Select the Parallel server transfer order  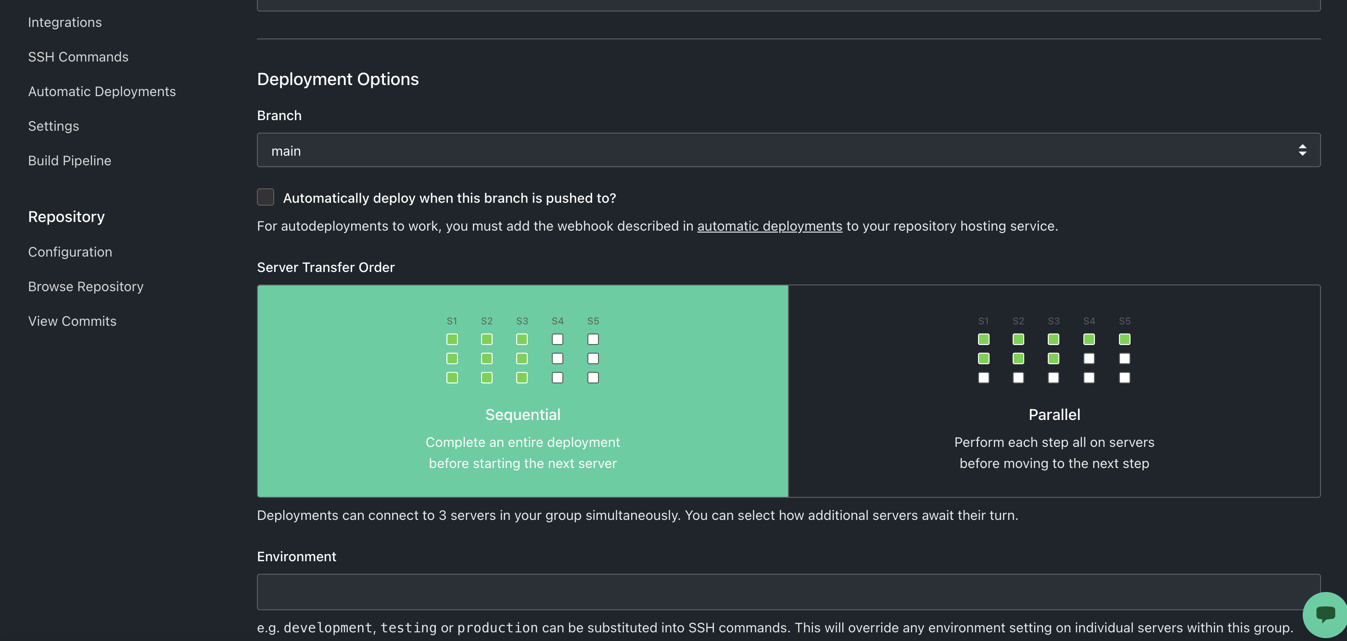(1054, 414)
